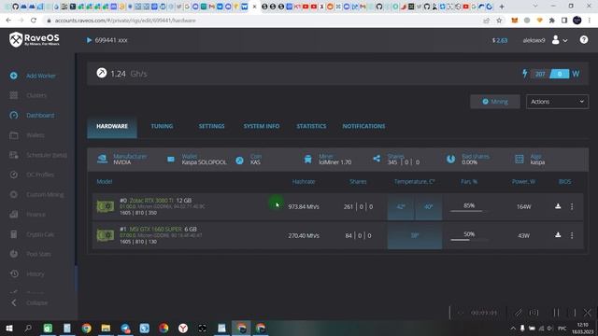Viewport: 598px width, 336px height.
Task: Open Scheduler (beta) in sidebar
Action: coord(47,155)
